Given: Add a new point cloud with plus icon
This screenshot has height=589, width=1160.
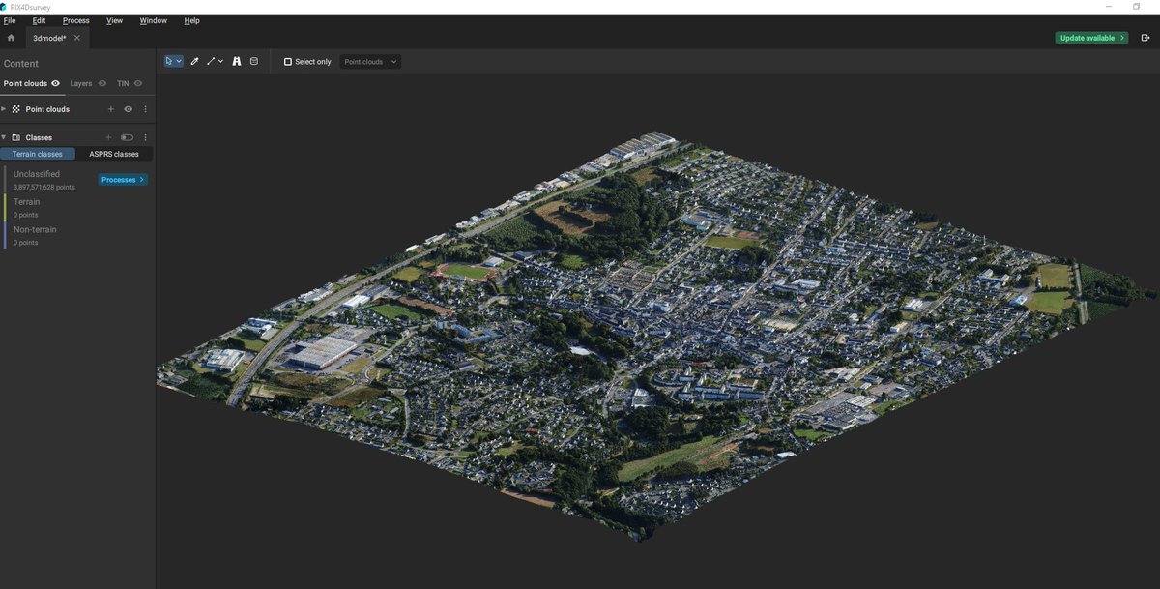Looking at the screenshot, I should [x=111, y=109].
